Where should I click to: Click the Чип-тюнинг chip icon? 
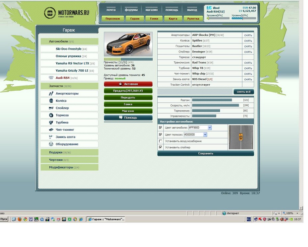click(x=51, y=129)
